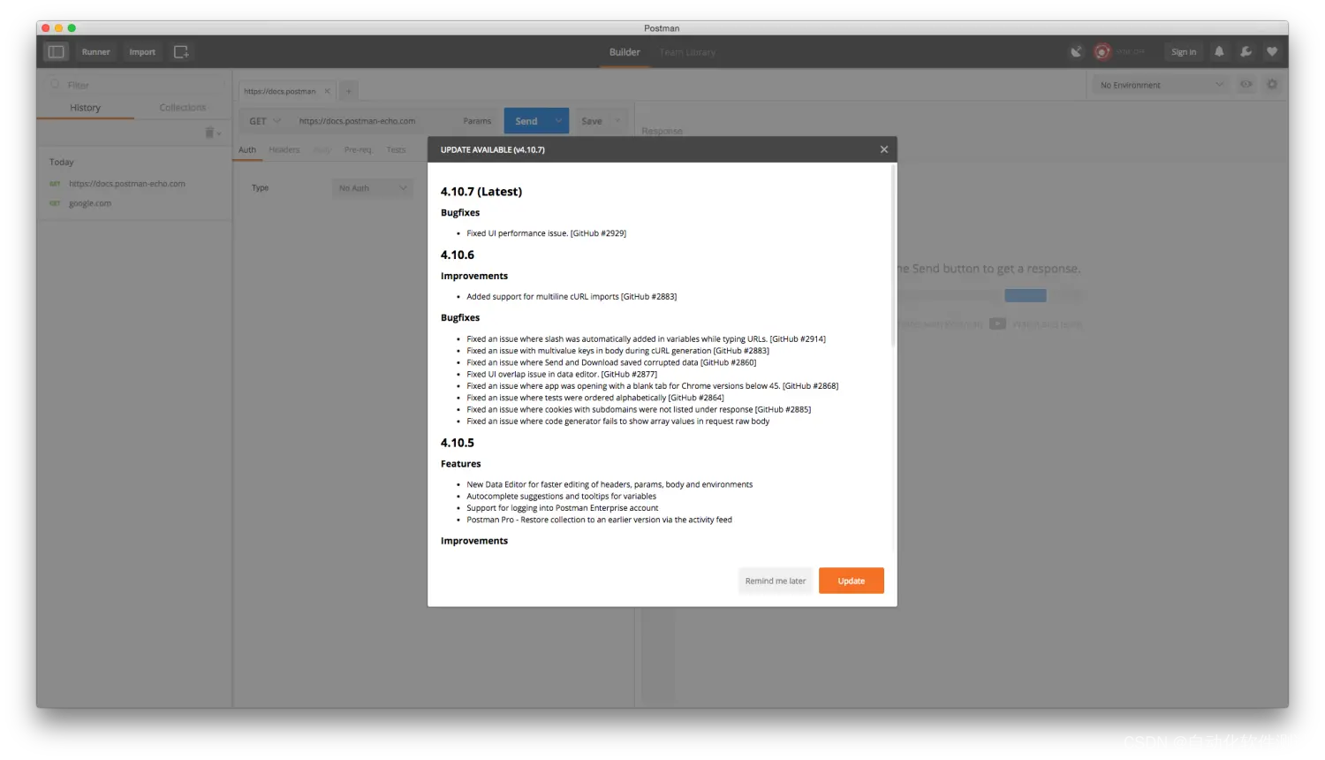
Task: Open the Tests request tab
Action: pos(397,150)
